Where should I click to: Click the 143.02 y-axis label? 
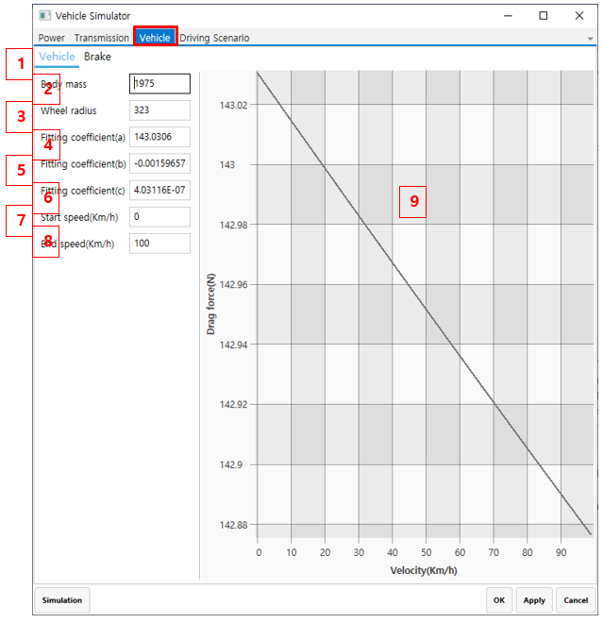point(233,106)
